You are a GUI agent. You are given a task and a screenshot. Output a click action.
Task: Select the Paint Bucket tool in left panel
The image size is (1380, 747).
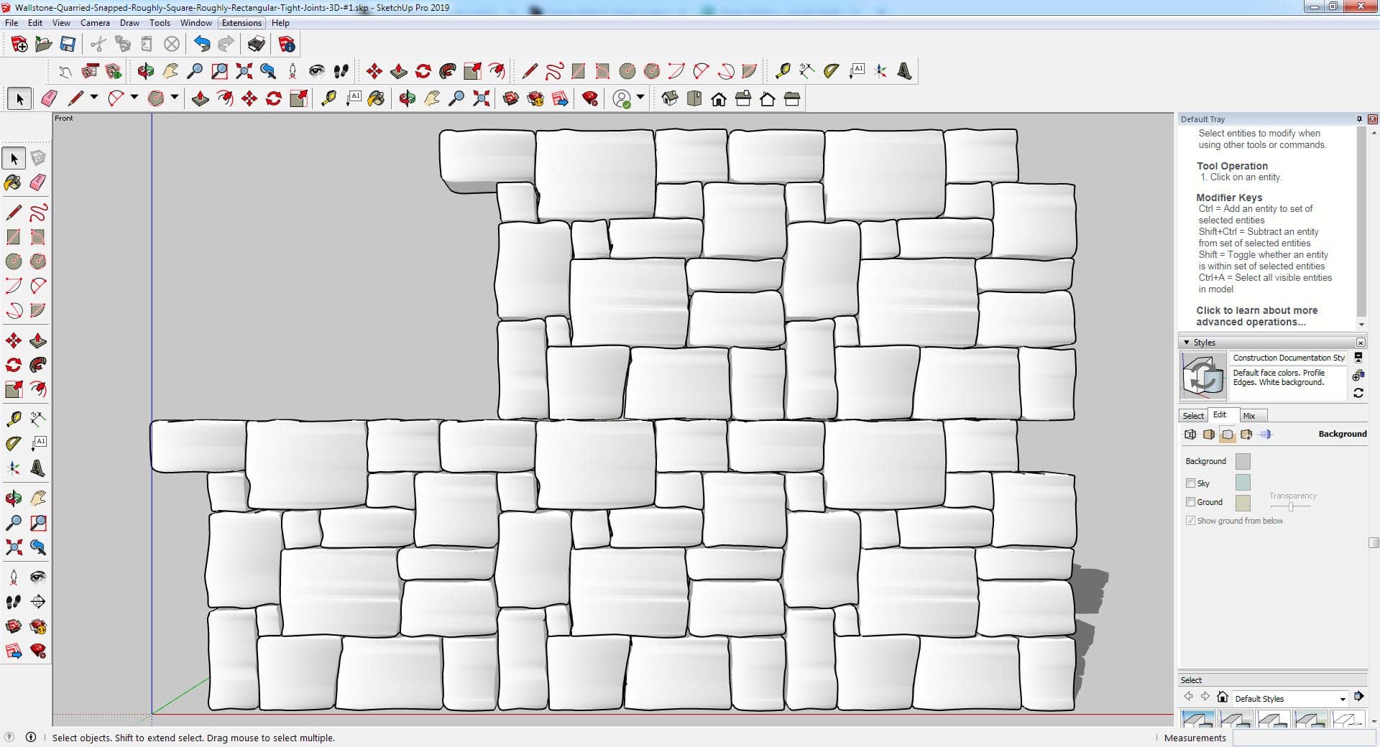(13, 182)
